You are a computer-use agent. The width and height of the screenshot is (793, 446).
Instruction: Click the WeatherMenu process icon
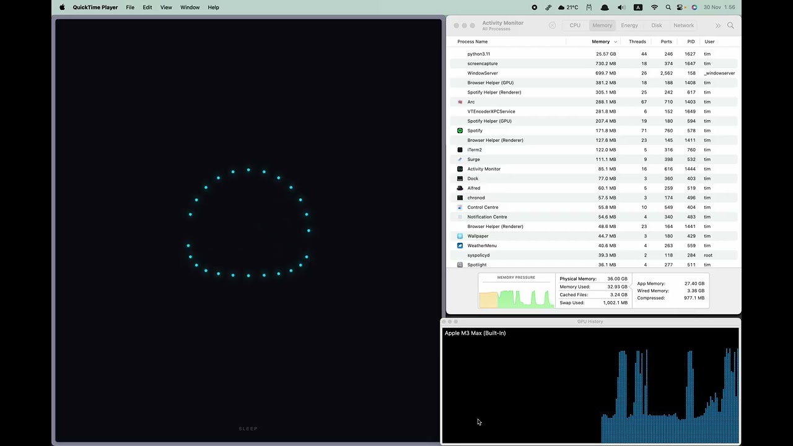(460, 246)
